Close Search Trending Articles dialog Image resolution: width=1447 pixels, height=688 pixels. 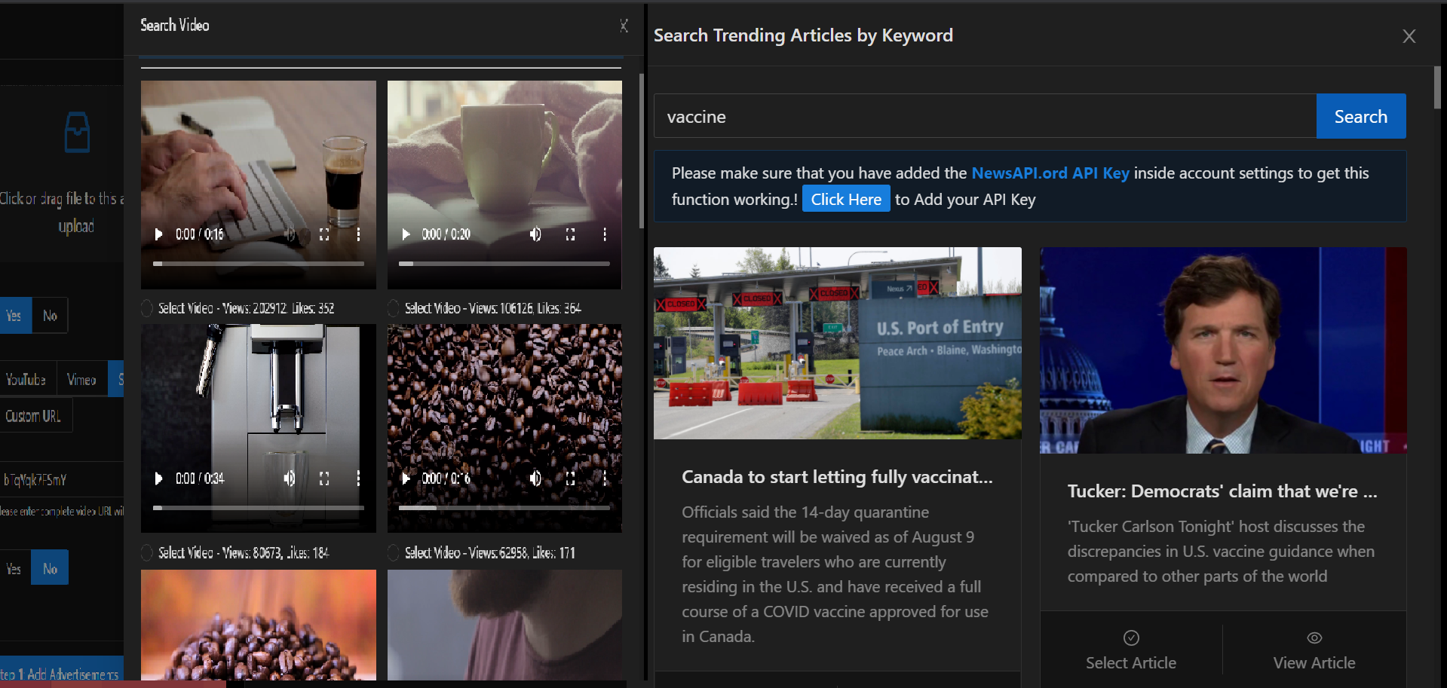click(x=1409, y=36)
